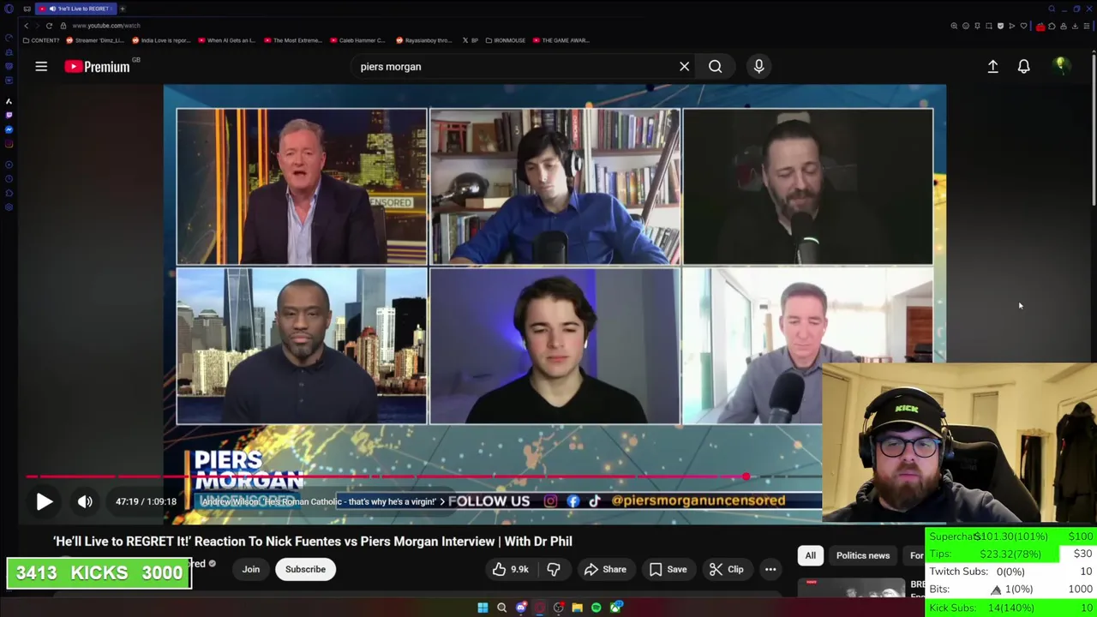Open the YouTube guide hamburger menu

[x=41, y=66]
